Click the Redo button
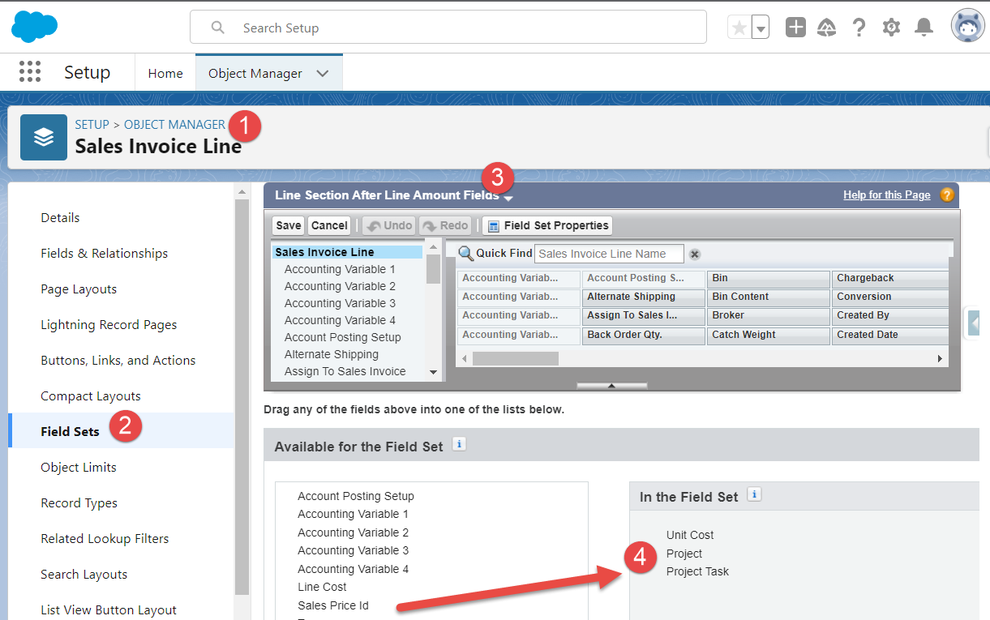Viewport: 990px width, 620px height. click(445, 225)
